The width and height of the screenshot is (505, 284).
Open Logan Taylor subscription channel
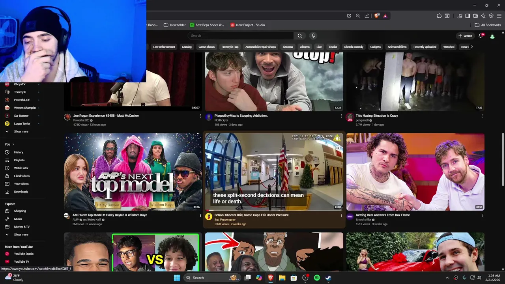point(22,124)
